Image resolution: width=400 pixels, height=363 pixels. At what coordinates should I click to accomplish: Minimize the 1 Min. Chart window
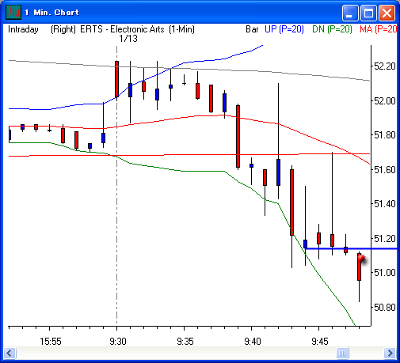350,13
